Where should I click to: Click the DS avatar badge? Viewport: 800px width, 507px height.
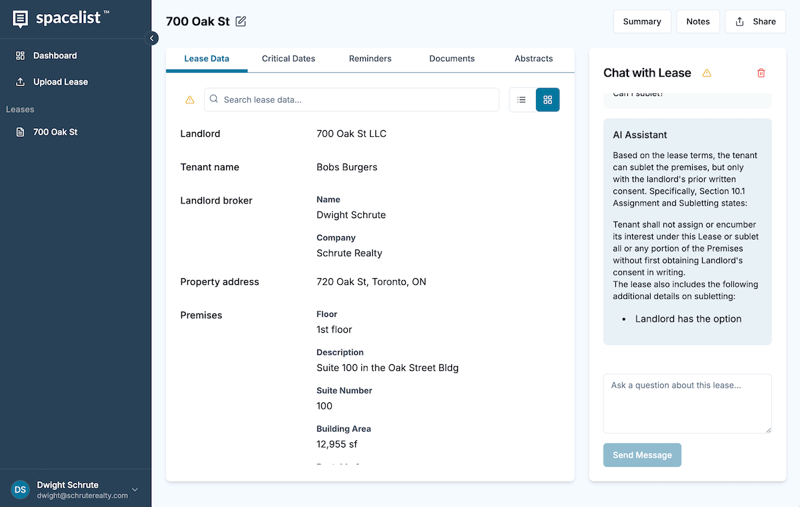[x=20, y=489]
